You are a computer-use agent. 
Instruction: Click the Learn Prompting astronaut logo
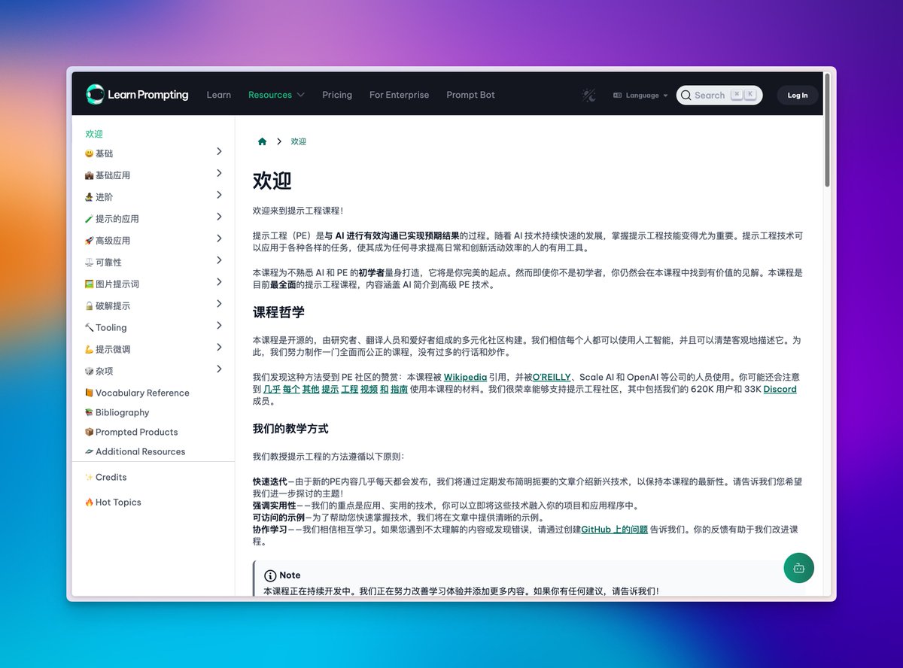(x=95, y=94)
